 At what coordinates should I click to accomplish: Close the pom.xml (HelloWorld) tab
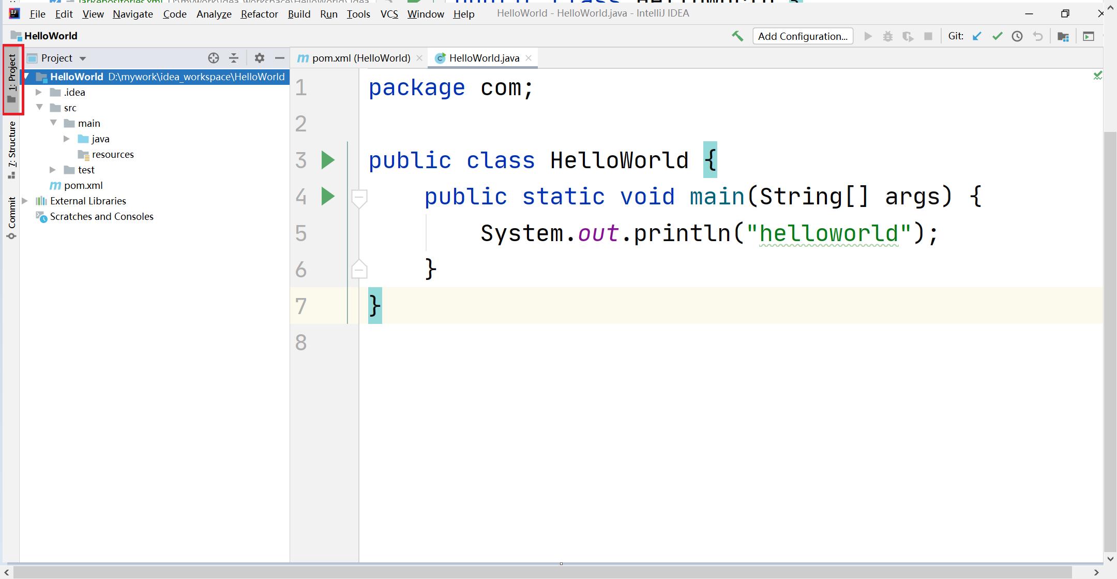click(419, 58)
